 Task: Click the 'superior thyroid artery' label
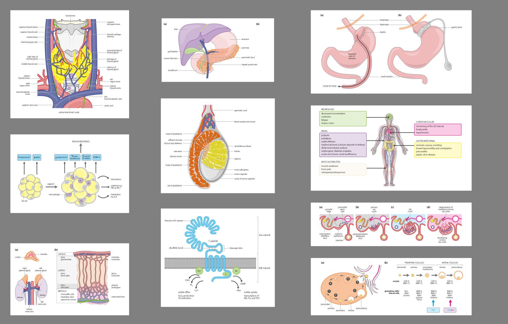pos(28,27)
